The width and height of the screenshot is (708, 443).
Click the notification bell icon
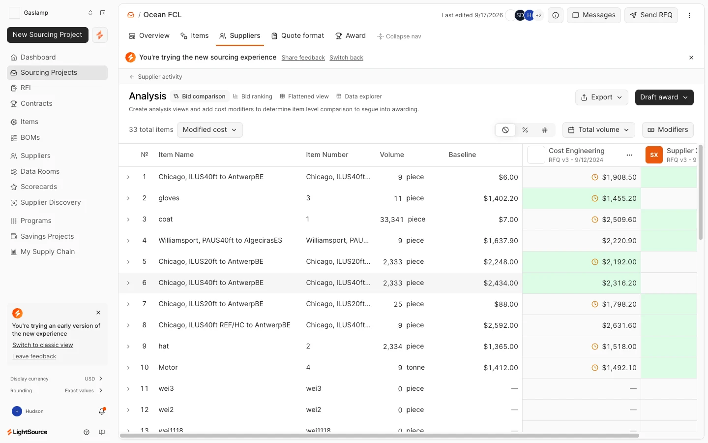coord(102,411)
